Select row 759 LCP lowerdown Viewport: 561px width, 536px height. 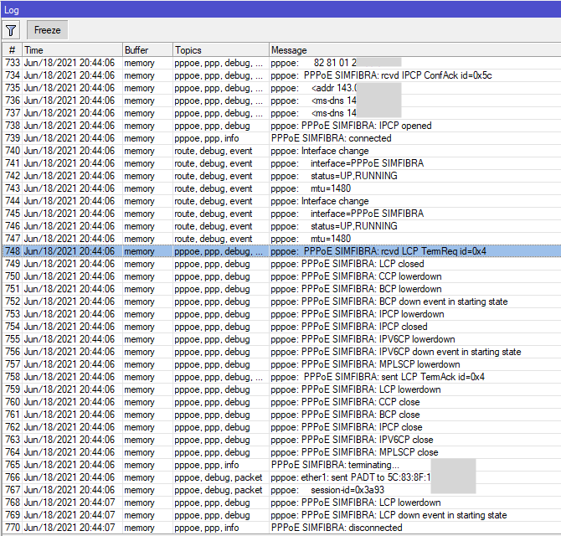click(x=281, y=389)
